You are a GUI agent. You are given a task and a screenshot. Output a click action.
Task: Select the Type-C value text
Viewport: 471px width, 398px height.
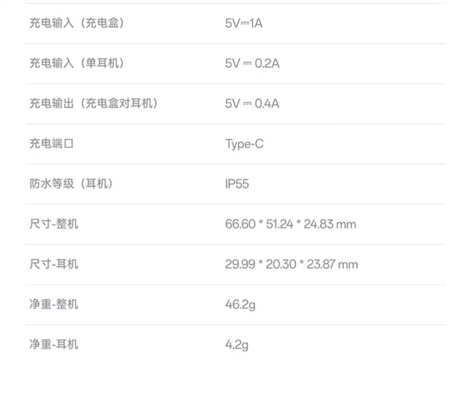tap(244, 144)
